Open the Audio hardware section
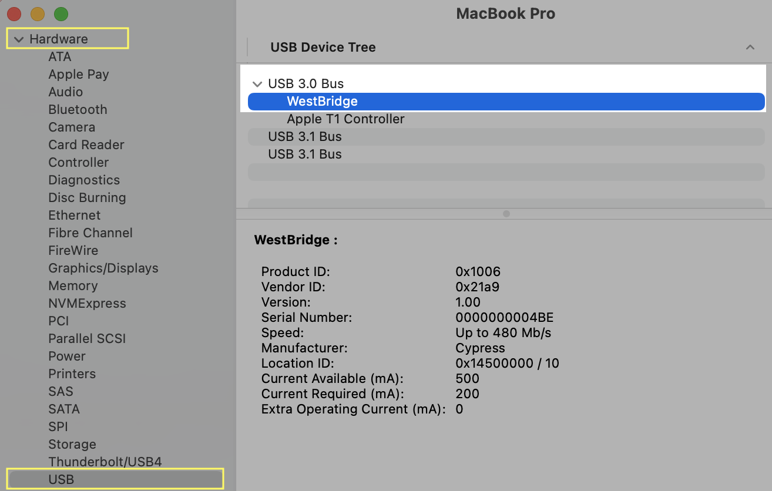This screenshot has height=491, width=772. tap(65, 92)
